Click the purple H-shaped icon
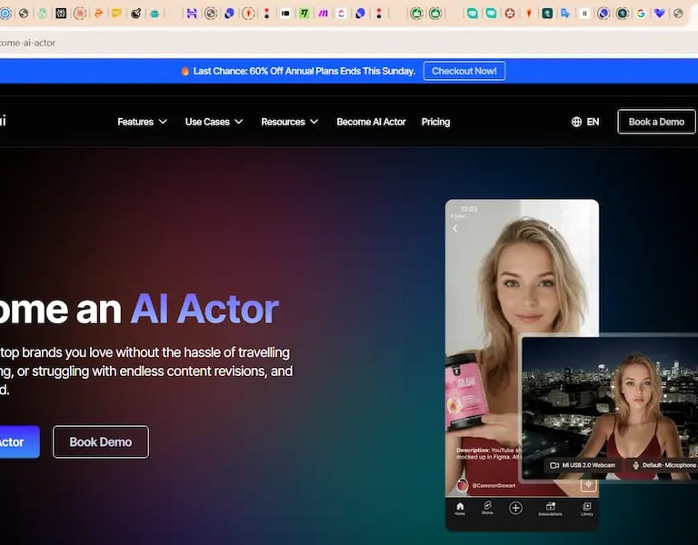Screen dimensions: 698x545 pos(192,14)
